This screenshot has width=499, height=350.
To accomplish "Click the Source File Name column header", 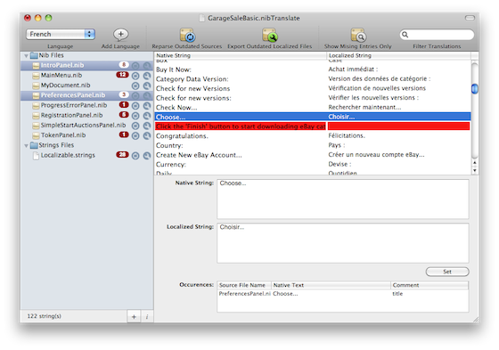I will [x=244, y=285].
